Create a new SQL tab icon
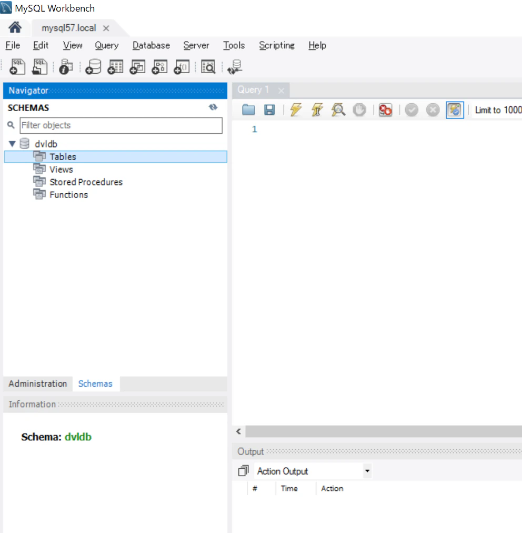522x533 pixels. tap(17, 66)
